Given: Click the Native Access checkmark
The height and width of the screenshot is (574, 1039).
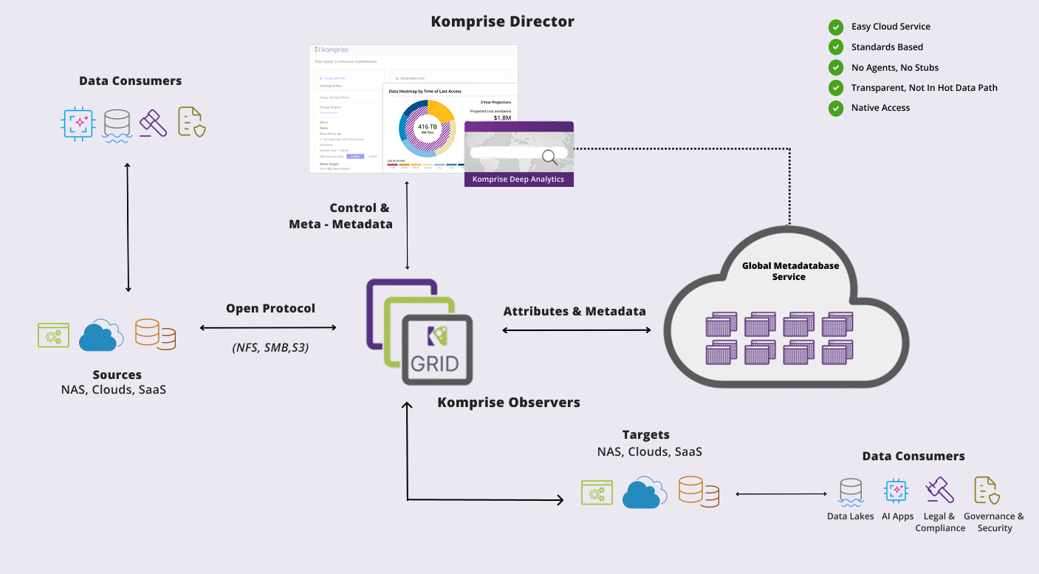Looking at the screenshot, I should click(835, 108).
